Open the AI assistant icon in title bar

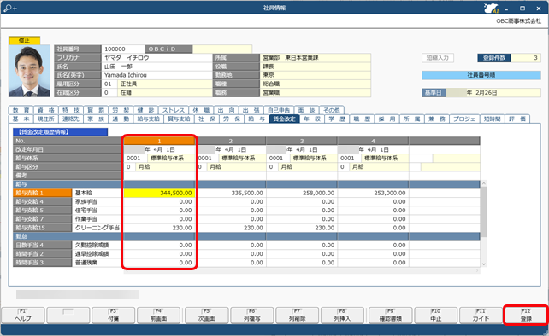pos(491,8)
